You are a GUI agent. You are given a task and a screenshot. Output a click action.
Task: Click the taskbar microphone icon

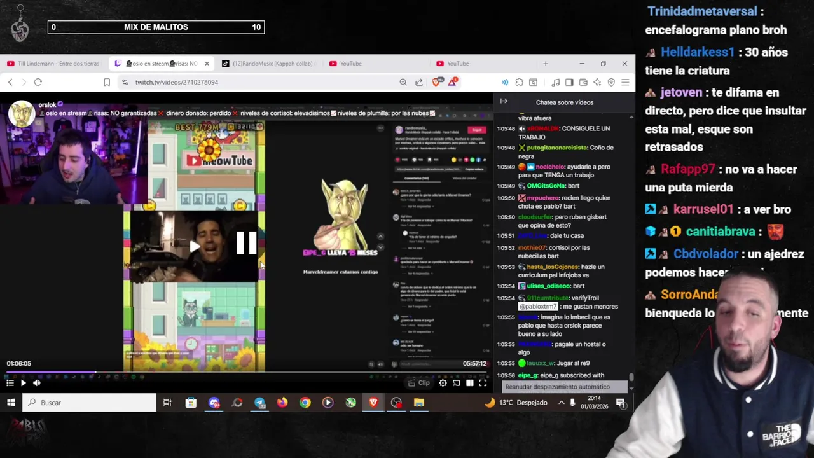pos(573,403)
